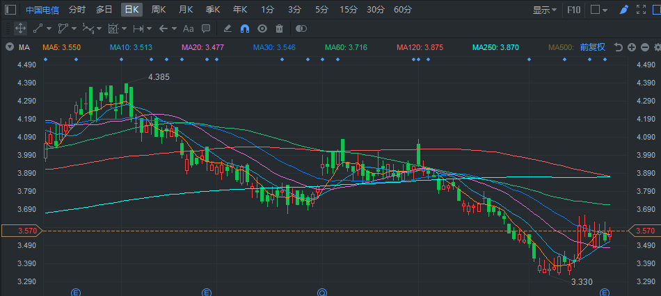This screenshot has height=296, width=661.
Task: Expand the measurement tool dropdown arrow
Action: click(124, 28)
